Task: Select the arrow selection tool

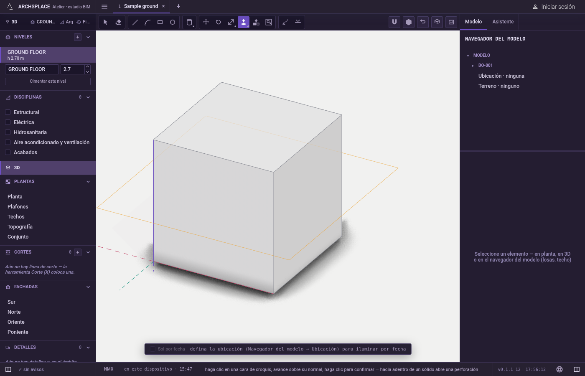Action: pyautogui.click(x=105, y=22)
